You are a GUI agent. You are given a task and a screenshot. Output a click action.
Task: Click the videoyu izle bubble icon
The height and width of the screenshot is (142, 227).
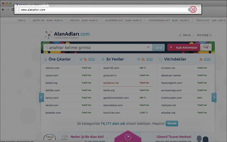tap(50, 138)
